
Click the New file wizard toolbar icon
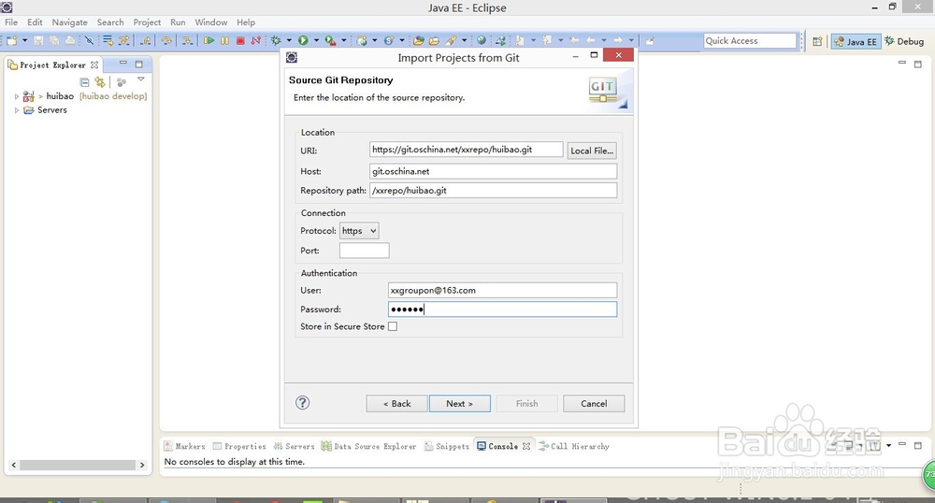[11, 40]
